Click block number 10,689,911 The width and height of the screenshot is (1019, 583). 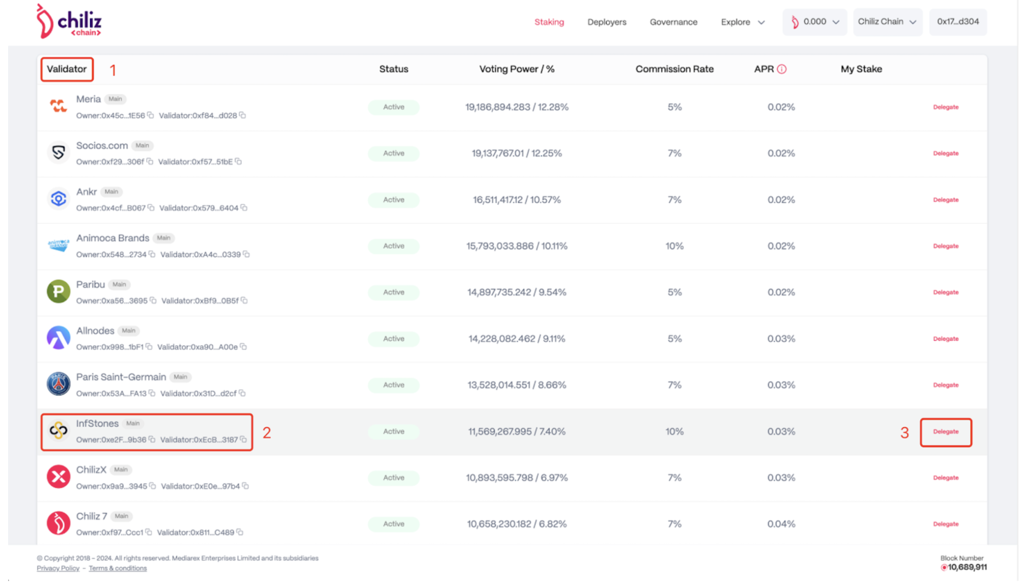pyautogui.click(x=967, y=568)
